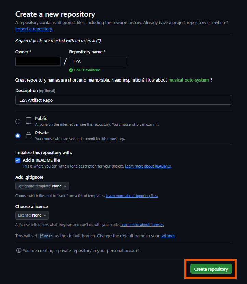This screenshot has width=247, height=284.
Task: Select the Public radio button
Action: [17, 121]
